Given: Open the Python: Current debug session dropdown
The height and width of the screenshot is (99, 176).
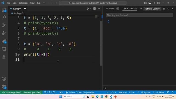Looking at the screenshot, I should click(152, 9).
